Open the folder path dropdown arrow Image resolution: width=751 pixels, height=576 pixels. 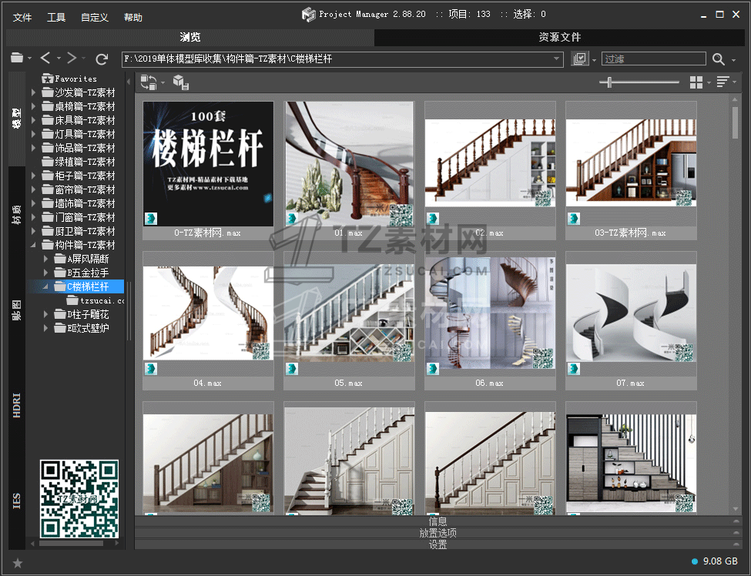pos(557,59)
